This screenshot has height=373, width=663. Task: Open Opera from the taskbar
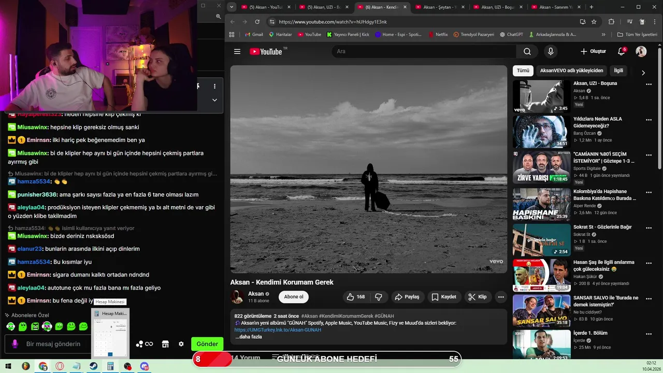pyautogui.click(x=60, y=366)
